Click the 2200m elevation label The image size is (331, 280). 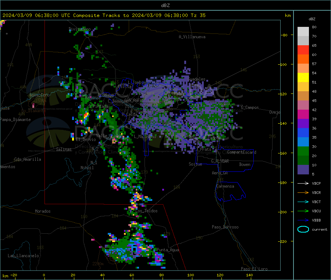coord(98,264)
